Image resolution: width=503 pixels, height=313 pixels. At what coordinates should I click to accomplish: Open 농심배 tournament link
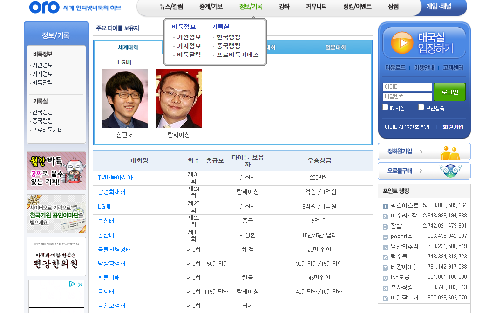coord(106,221)
